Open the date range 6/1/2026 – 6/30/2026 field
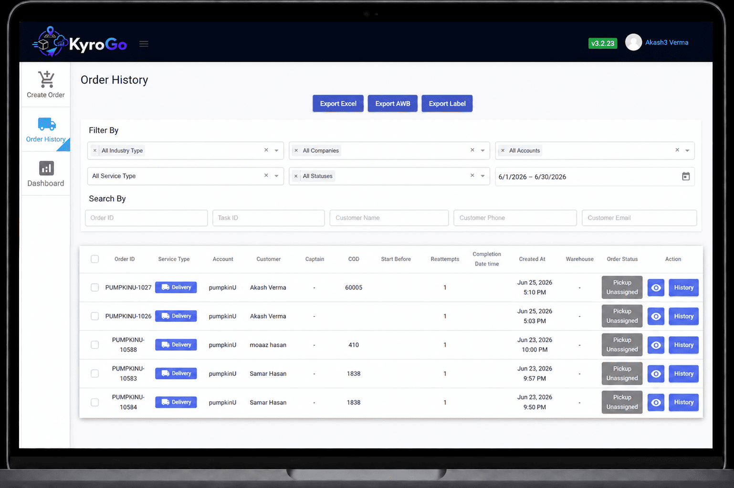Viewport: 734px width, 488px height. [x=595, y=177]
